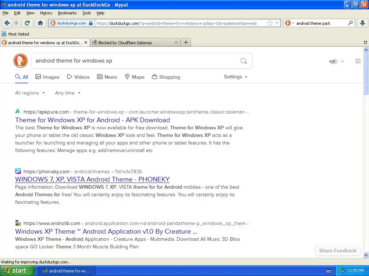Open the megaphone announcements dropdown
The image size is (369, 276).
point(336,61)
